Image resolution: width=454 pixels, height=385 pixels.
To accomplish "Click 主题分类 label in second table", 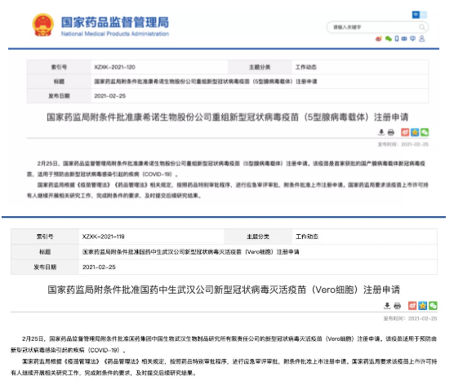I will point(258,237).
